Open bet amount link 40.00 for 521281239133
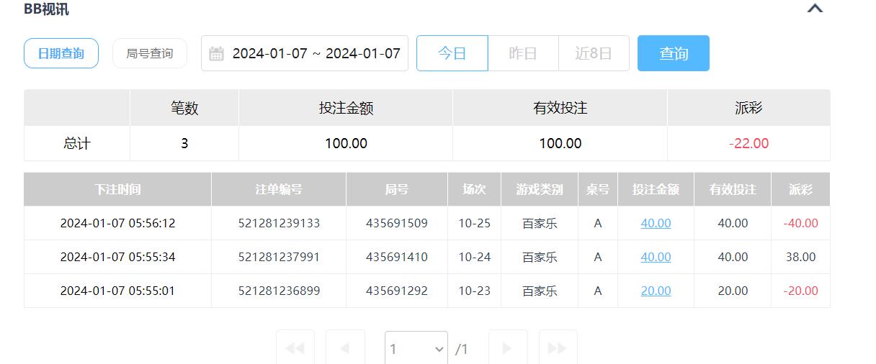Viewport: 876px width, 364px height. tap(656, 223)
